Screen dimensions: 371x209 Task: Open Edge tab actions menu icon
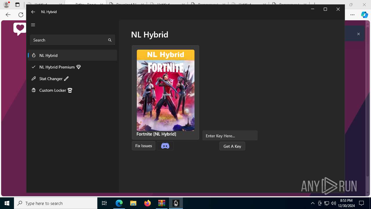(x=17, y=5)
